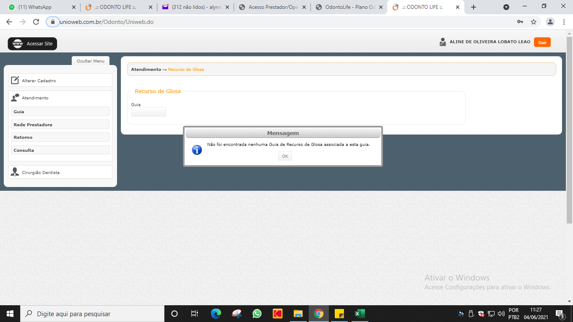Focus the Chrome address bar
The height and width of the screenshot is (322, 573).
[x=285, y=22]
